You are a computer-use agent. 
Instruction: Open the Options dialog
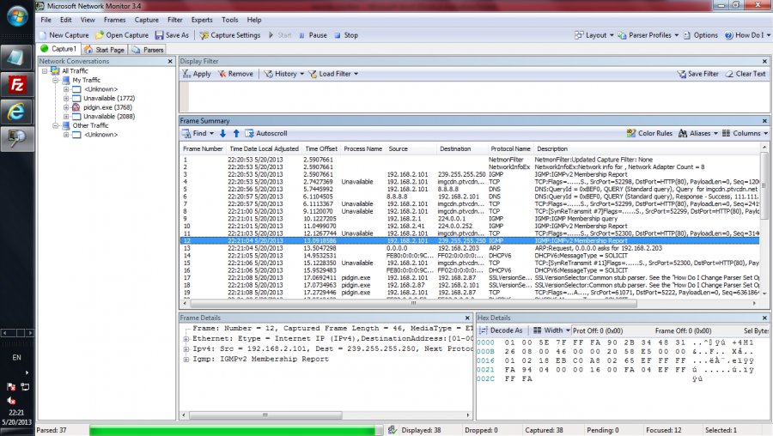[701, 35]
